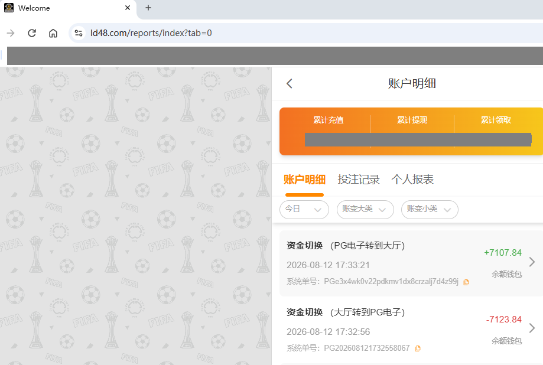The width and height of the screenshot is (543, 365).
Task: Click the Welcome tab favicon
Action: (9, 8)
